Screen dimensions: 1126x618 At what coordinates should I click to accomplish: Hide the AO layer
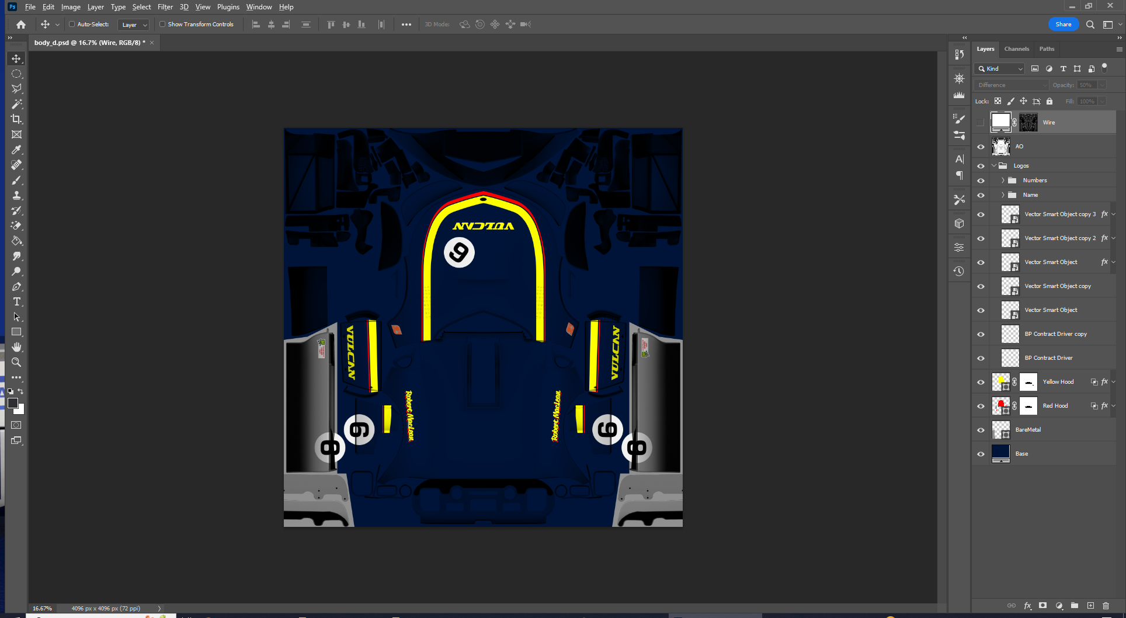[981, 147]
